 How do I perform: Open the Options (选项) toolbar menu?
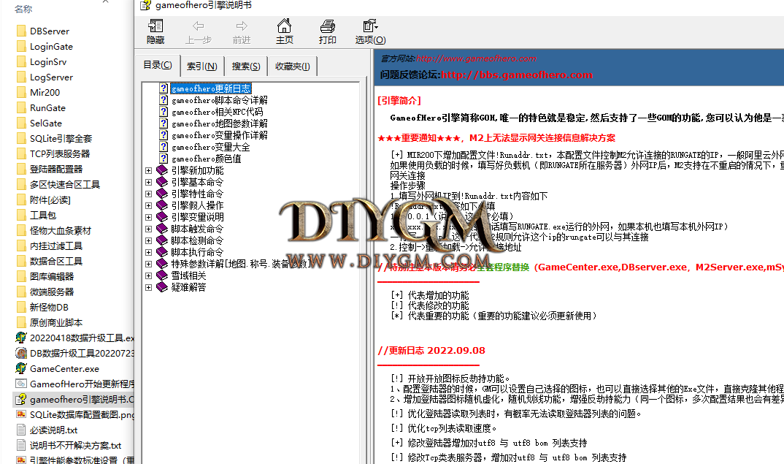click(x=371, y=31)
